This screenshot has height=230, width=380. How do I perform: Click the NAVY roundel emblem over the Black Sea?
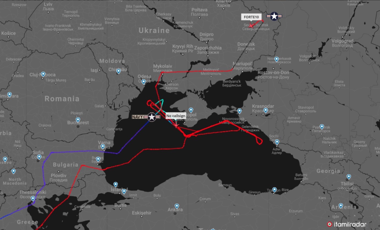click(152, 117)
